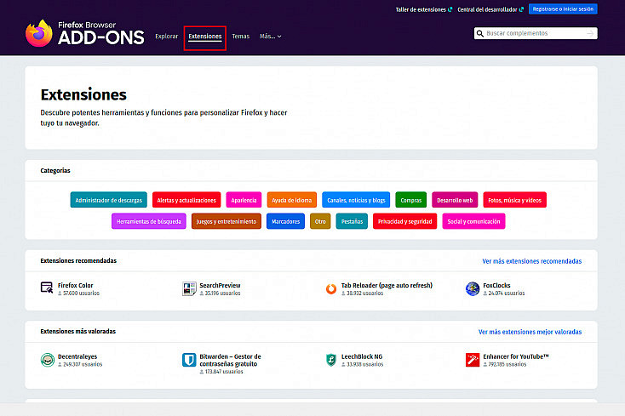Choose Alertas y actualizaciones category
625x416 pixels.
click(x=186, y=200)
